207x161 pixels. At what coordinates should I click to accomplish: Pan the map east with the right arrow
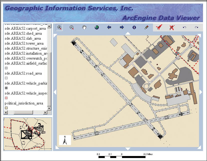click(x=201, y=92)
